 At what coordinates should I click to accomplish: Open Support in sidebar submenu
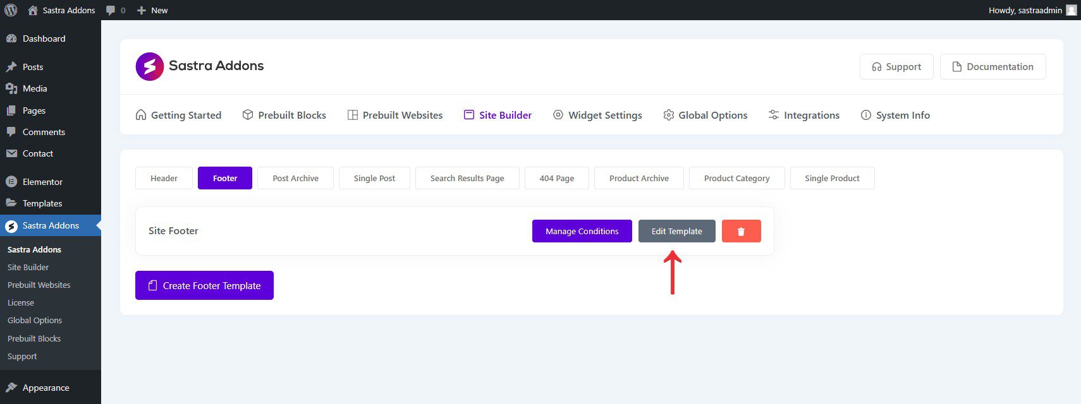[x=22, y=356]
